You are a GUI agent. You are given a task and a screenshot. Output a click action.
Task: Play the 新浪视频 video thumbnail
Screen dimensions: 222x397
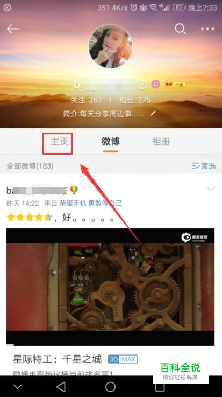(x=110, y=287)
